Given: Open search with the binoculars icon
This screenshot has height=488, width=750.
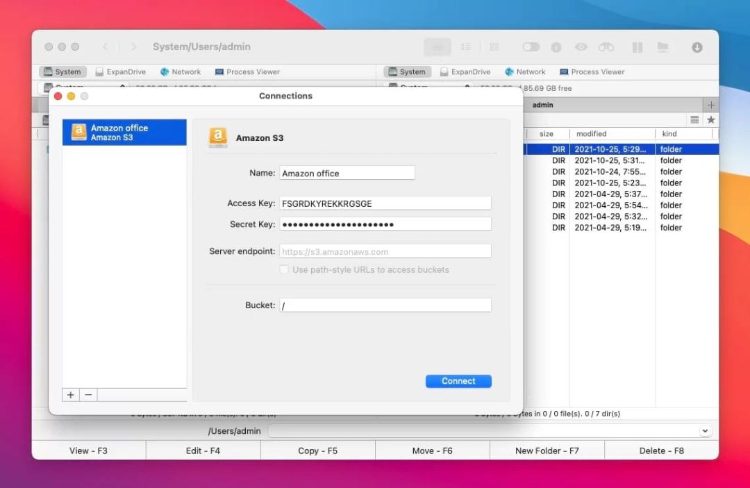Looking at the screenshot, I should pyautogui.click(x=606, y=47).
